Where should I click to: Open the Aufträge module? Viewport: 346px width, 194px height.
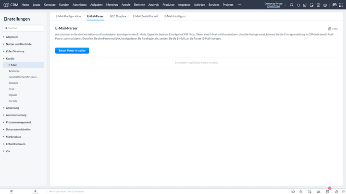[x=199, y=5]
